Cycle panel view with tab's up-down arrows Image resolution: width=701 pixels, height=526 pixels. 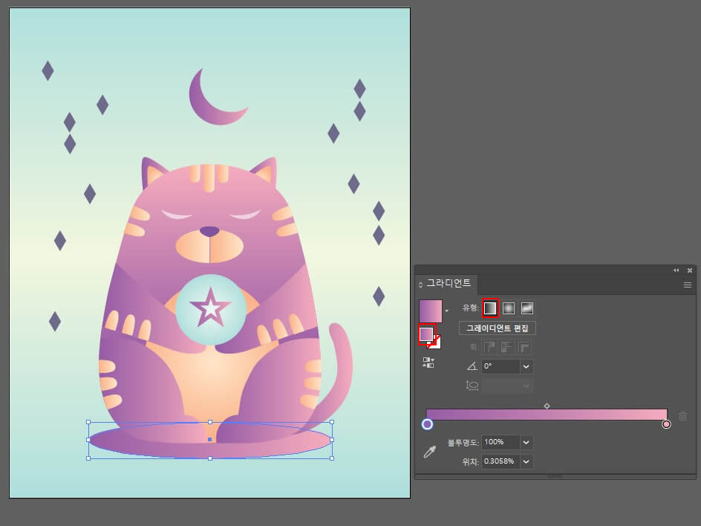pyautogui.click(x=421, y=285)
